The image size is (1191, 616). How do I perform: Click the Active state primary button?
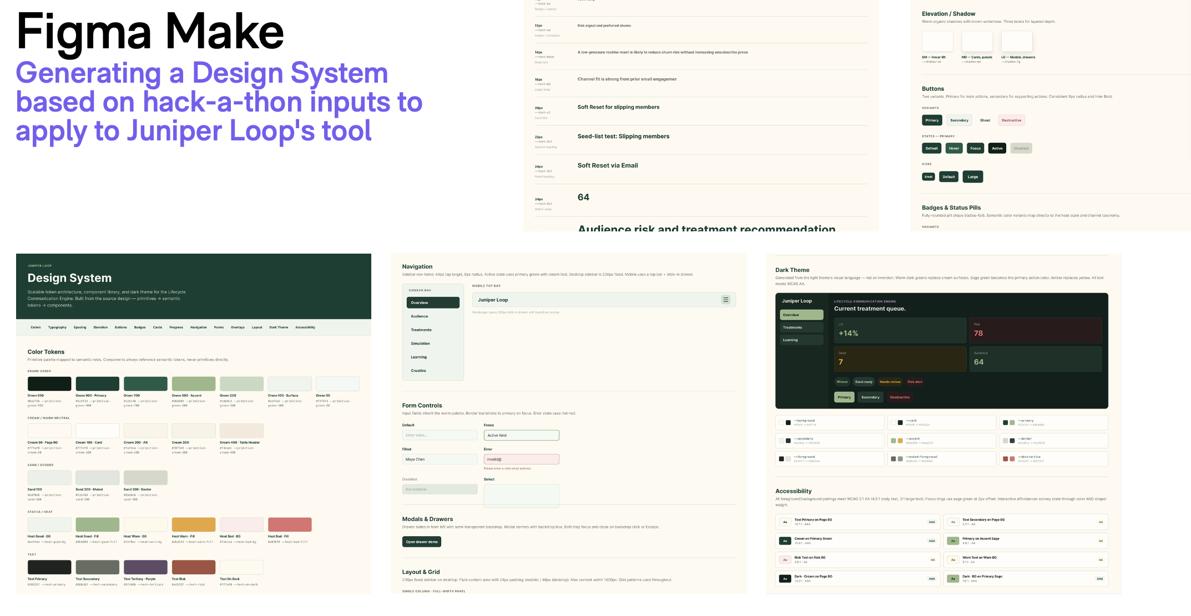click(x=997, y=148)
